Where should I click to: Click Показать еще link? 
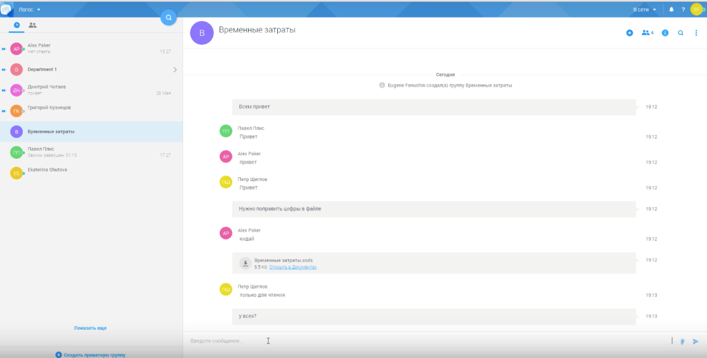coord(91,328)
